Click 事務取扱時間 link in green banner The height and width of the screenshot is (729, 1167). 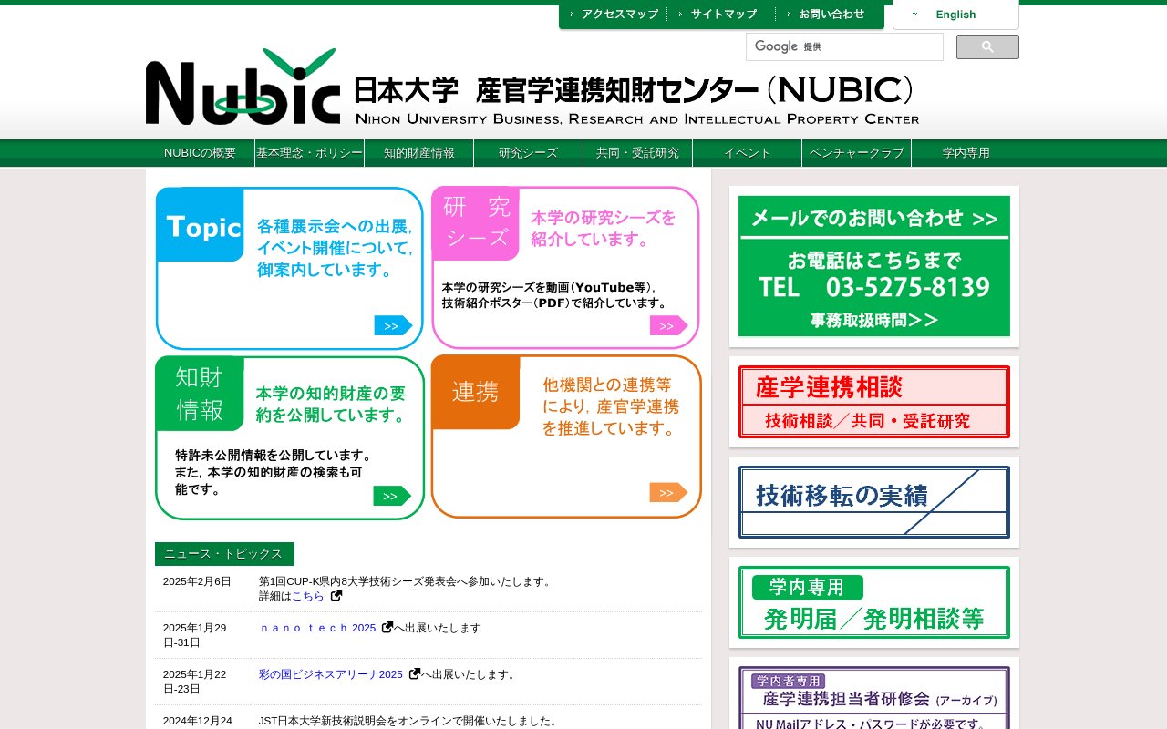pos(873,320)
